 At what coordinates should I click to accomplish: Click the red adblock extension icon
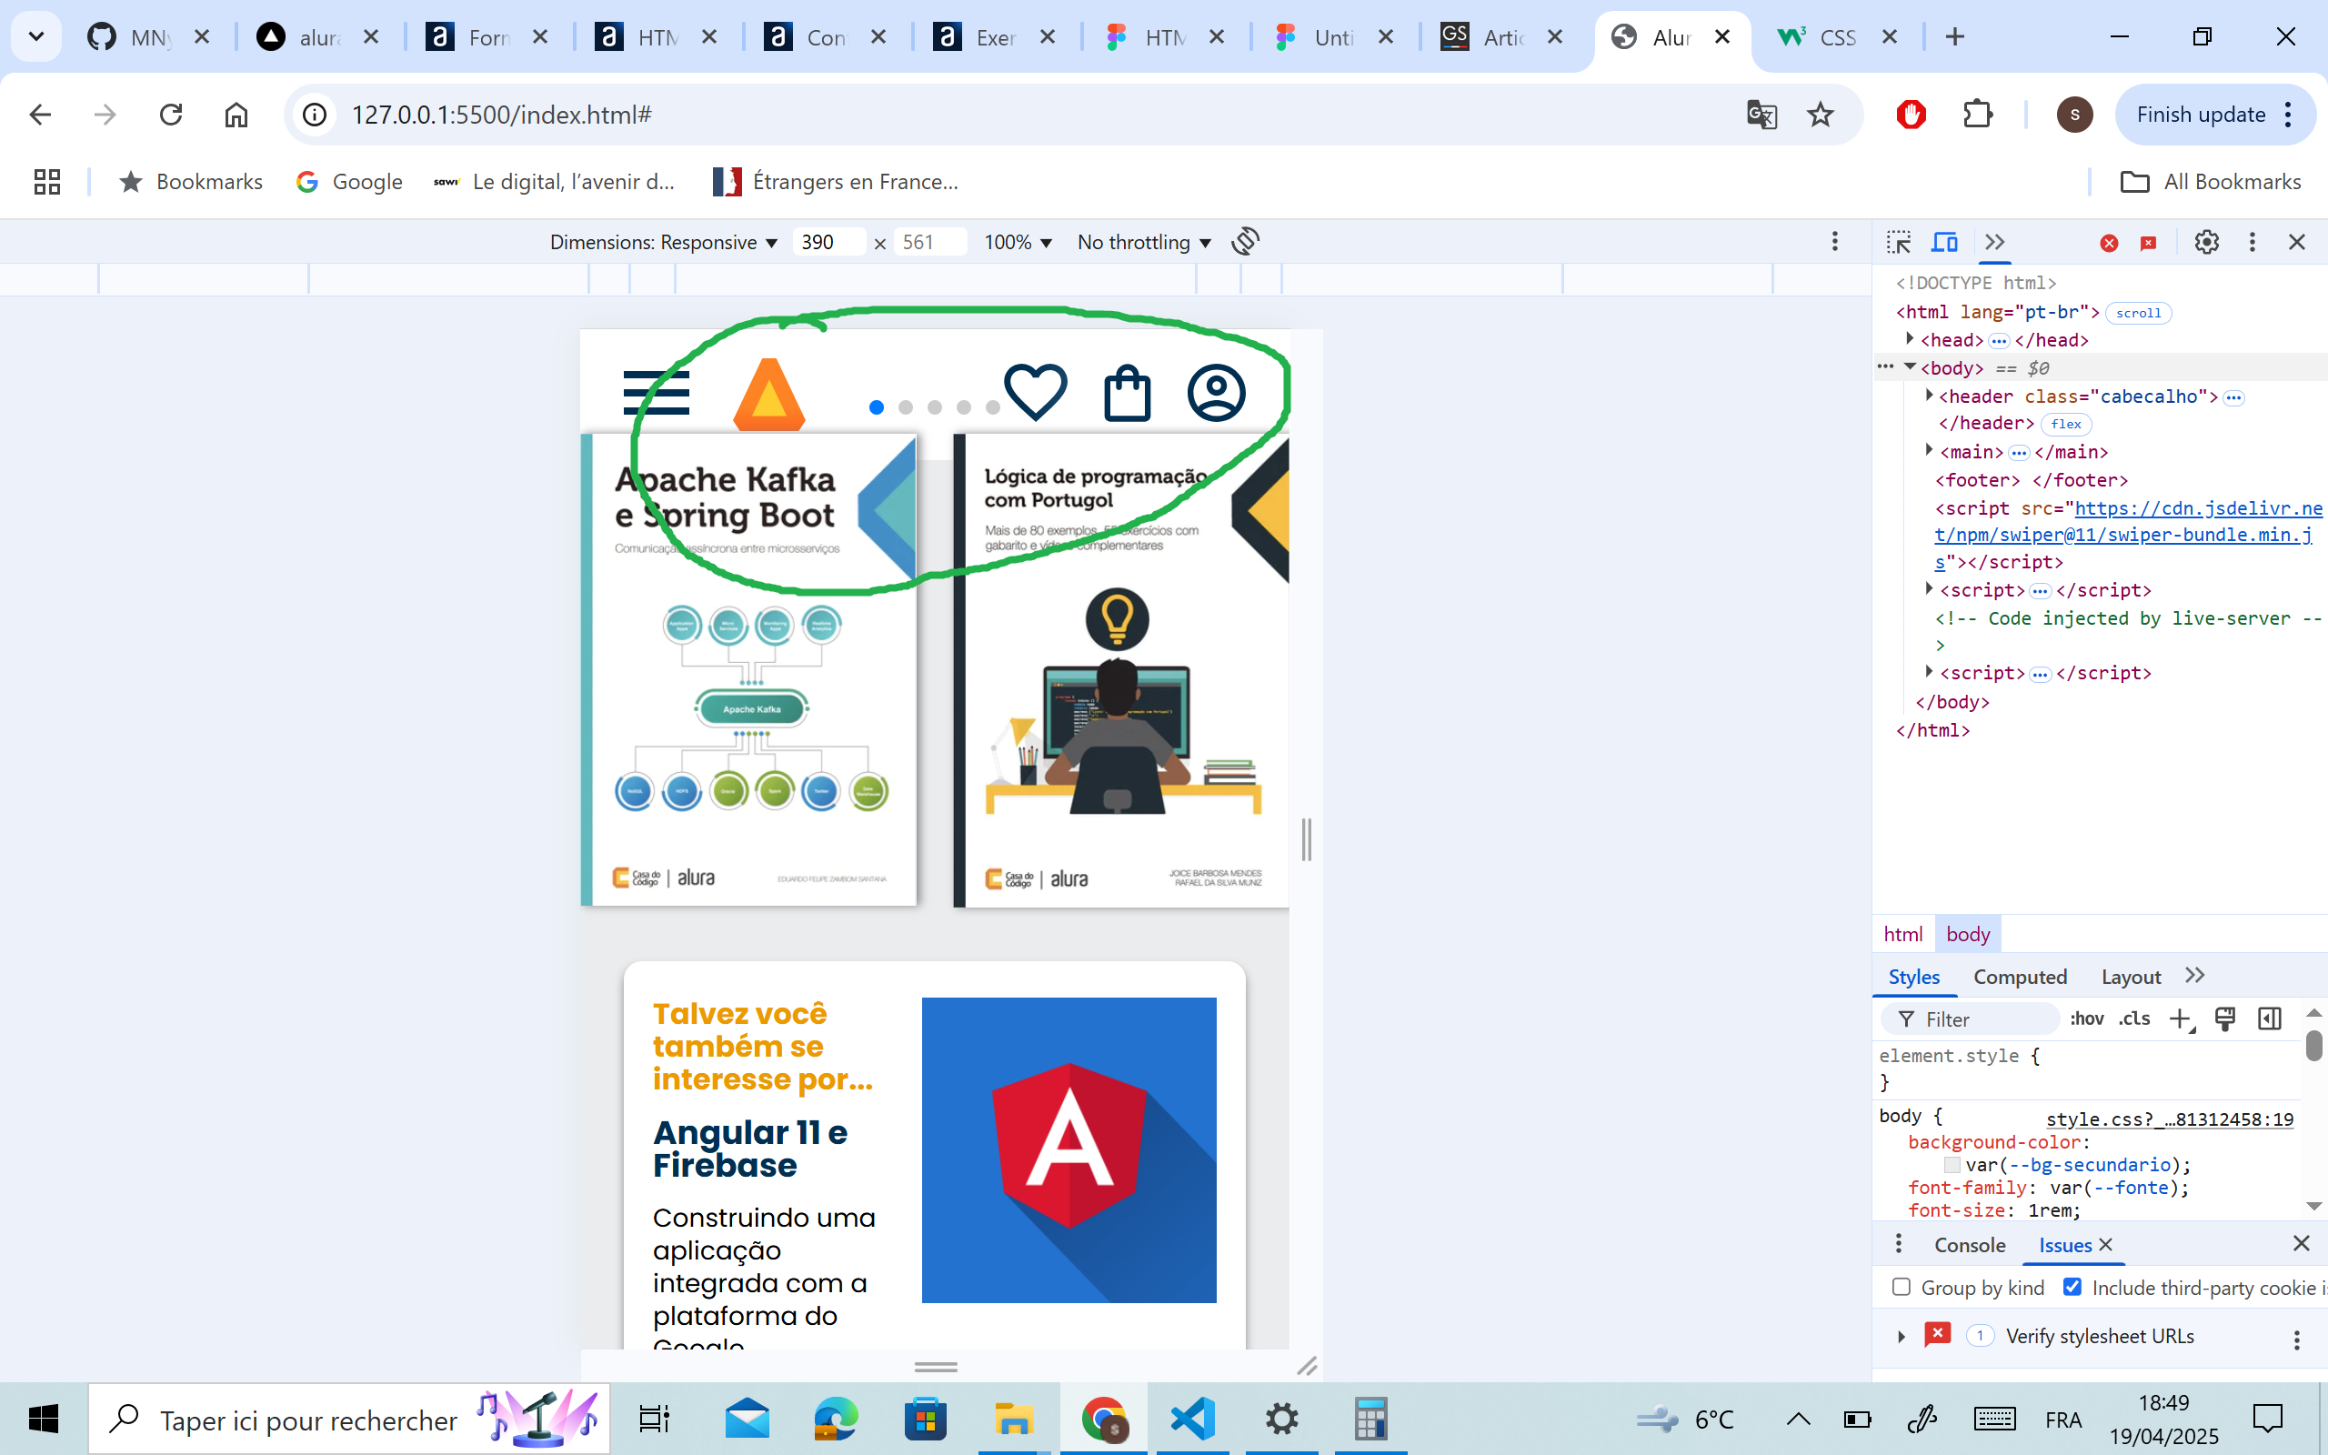[x=1912, y=115]
